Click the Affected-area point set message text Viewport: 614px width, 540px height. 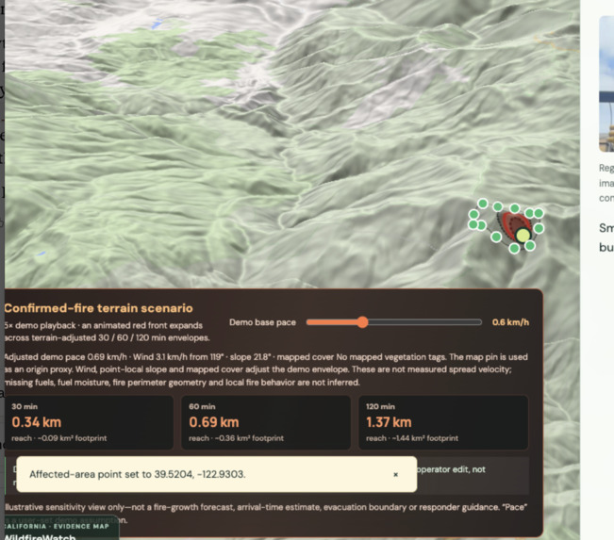(138, 474)
